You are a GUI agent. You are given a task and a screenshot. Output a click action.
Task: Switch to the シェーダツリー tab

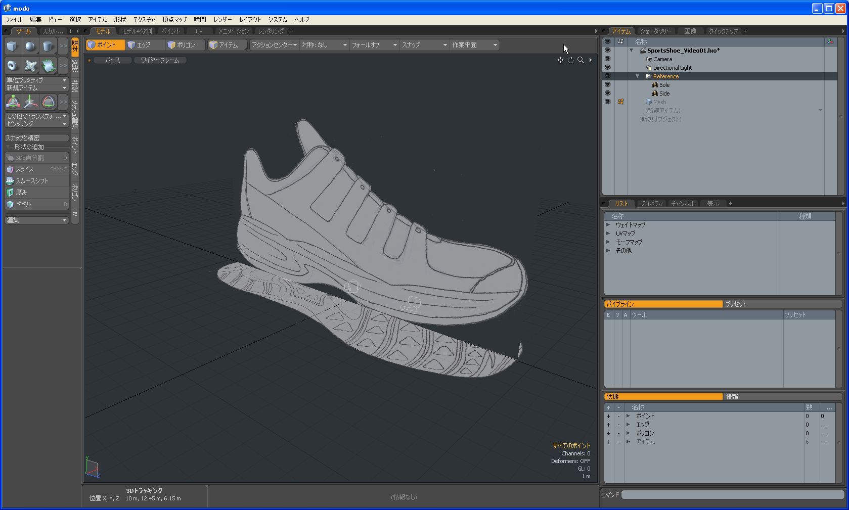point(655,31)
